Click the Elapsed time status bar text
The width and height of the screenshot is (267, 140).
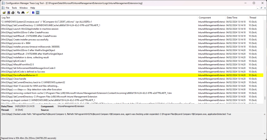point(28,138)
